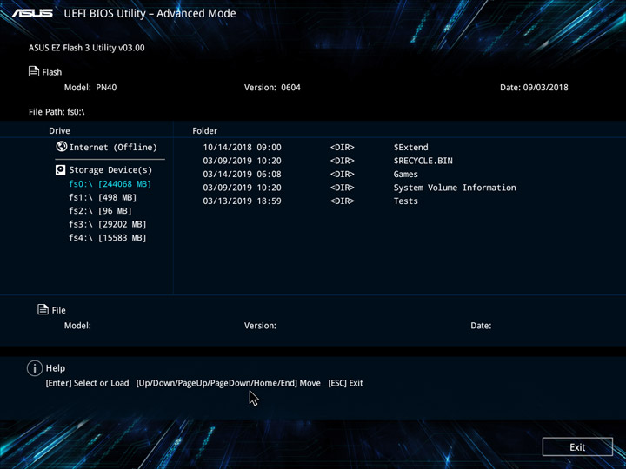Click the <DIR> tag beside Games
This screenshot has height=469, width=626.
pyautogui.click(x=343, y=175)
